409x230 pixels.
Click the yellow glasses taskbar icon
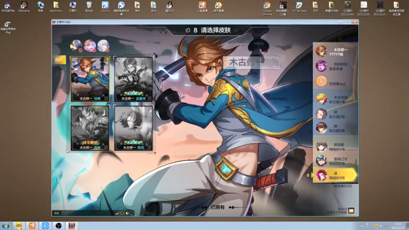coord(19,226)
